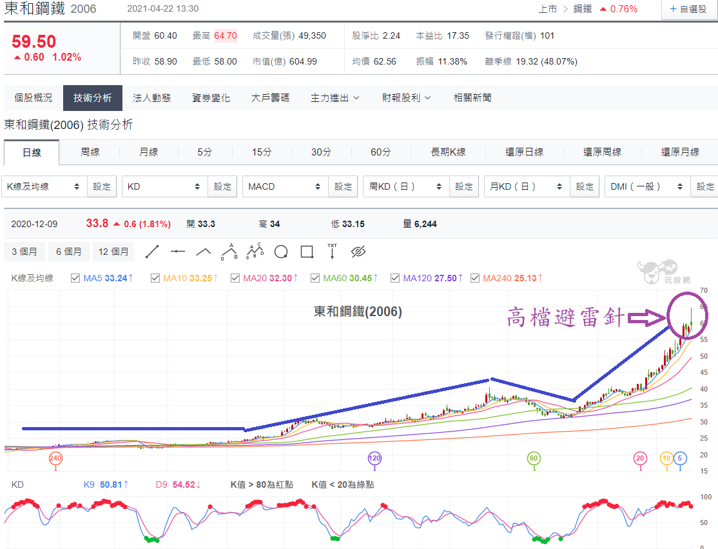Image resolution: width=718 pixels, height=549 pixels.
Task: Select the horizontal line drawing tool
Action: click(x=178, y=252)
